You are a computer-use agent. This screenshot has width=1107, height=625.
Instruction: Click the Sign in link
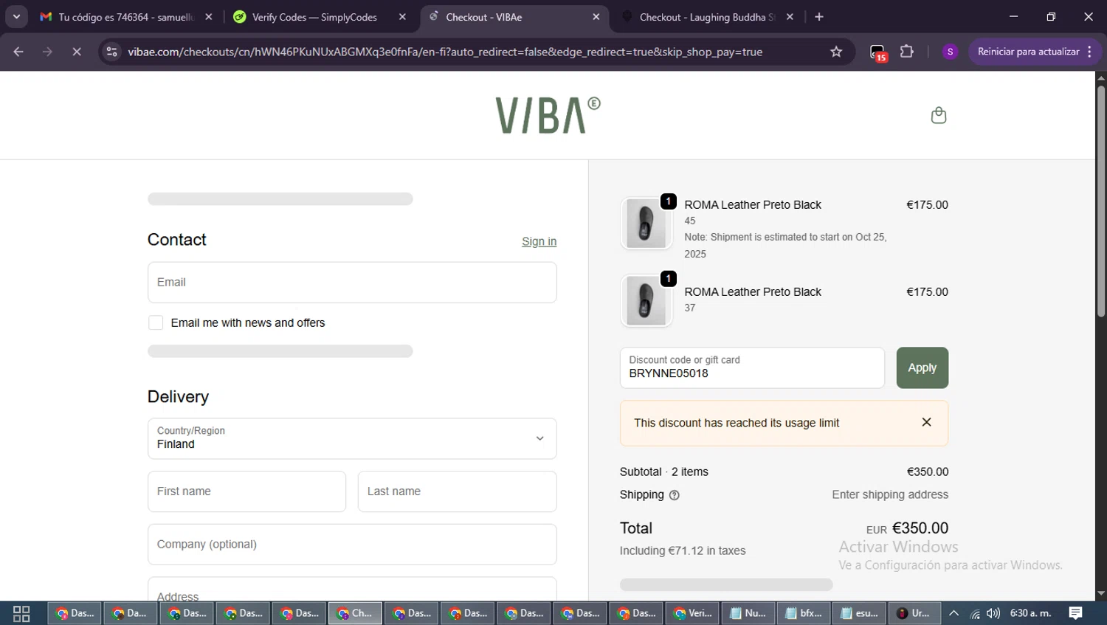point(539,241)
